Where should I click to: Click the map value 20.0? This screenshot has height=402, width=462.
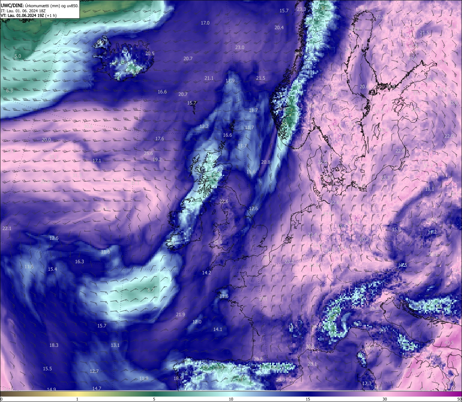(46, 140)
